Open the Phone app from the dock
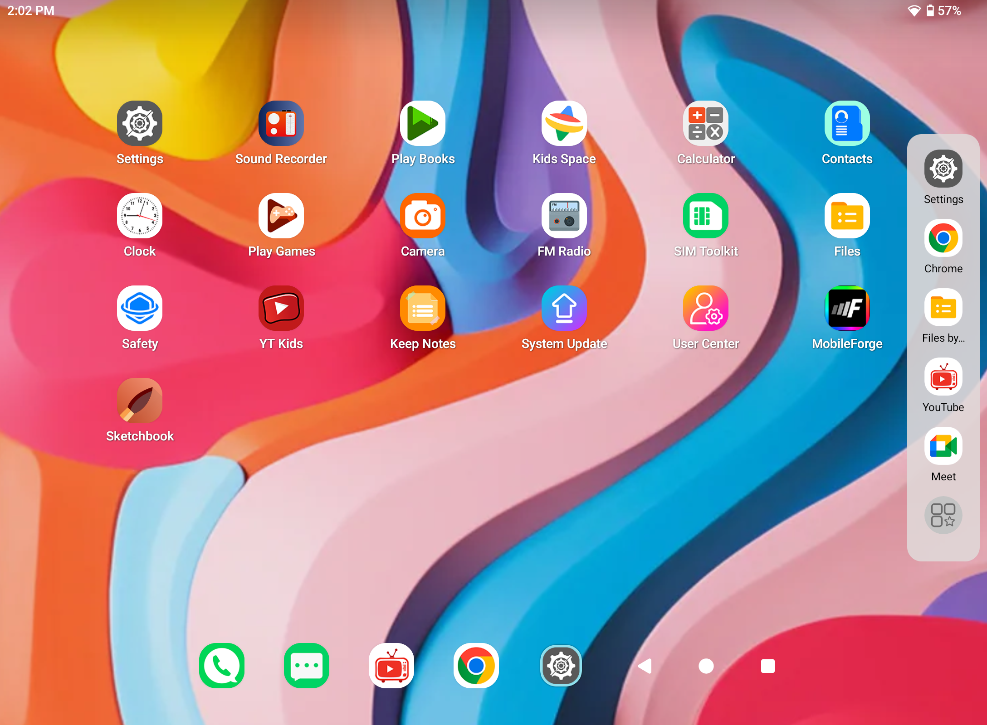The width and height of the screenshot is (987, 725). point(222,666)
